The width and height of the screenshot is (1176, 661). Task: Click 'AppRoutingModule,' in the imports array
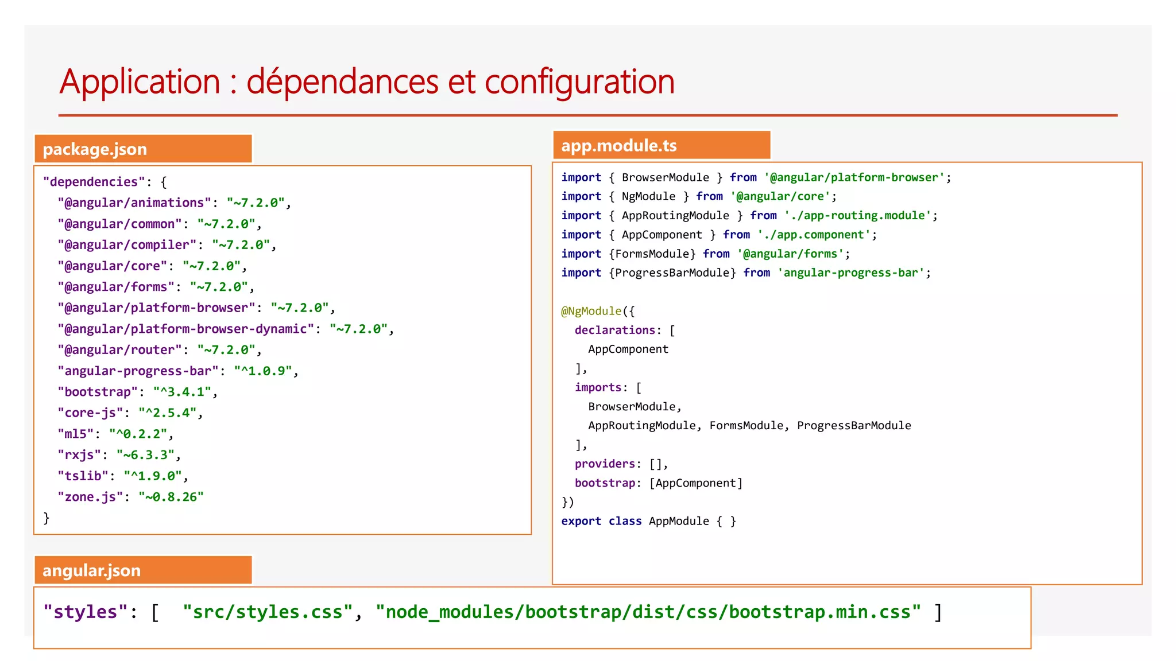(x=645, y=426)
